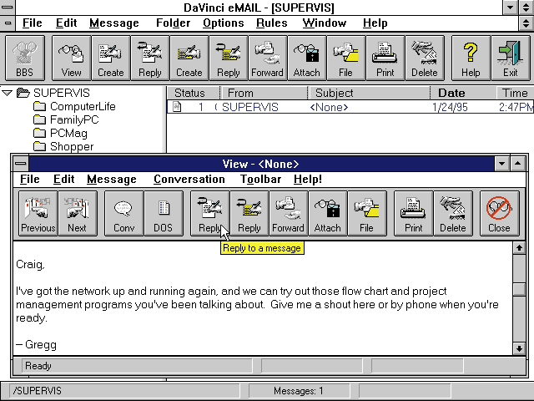Open the Help! menu in View window

[308, 180]
